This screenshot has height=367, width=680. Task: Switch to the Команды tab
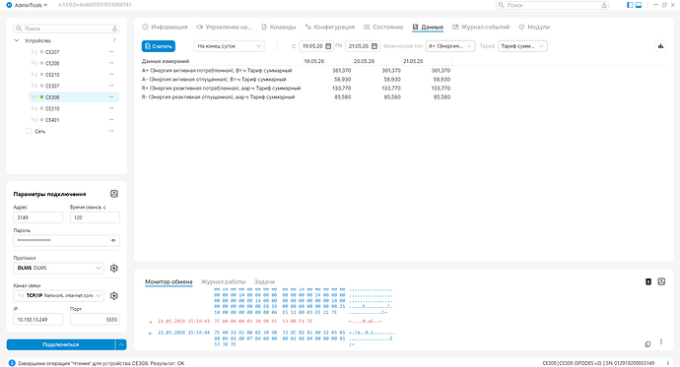(279, 27)
